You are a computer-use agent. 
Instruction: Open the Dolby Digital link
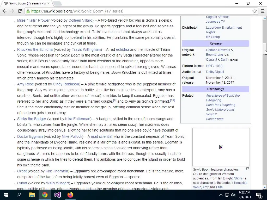click(x=215, y=72)
